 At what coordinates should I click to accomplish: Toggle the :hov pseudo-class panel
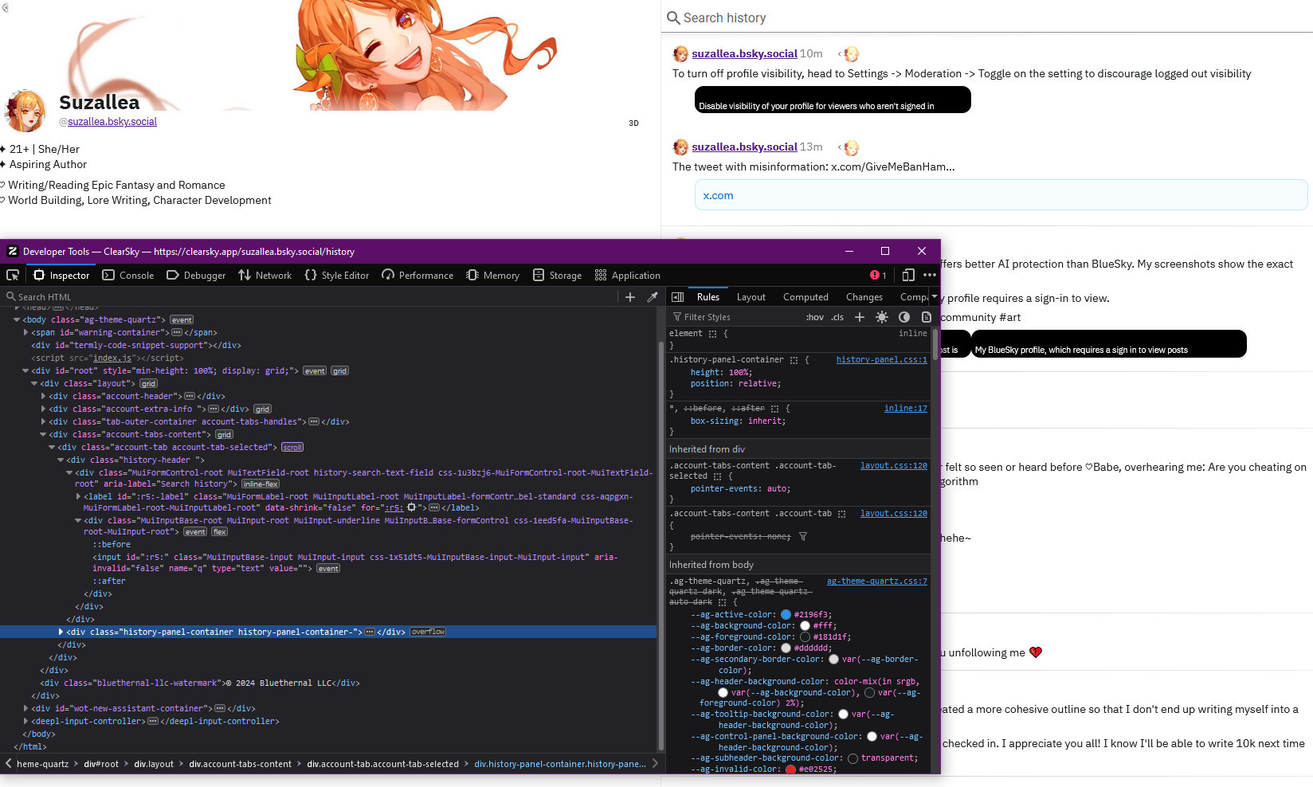click(814, 317)
